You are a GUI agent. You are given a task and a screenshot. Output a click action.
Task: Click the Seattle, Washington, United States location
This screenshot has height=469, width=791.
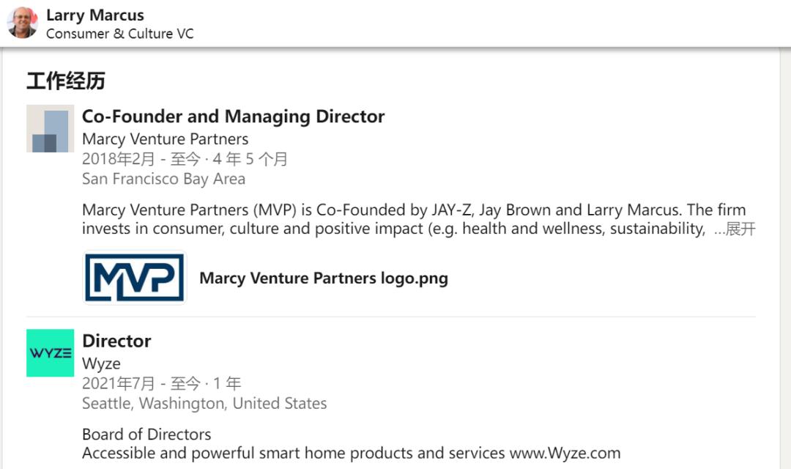coord(204,403)
